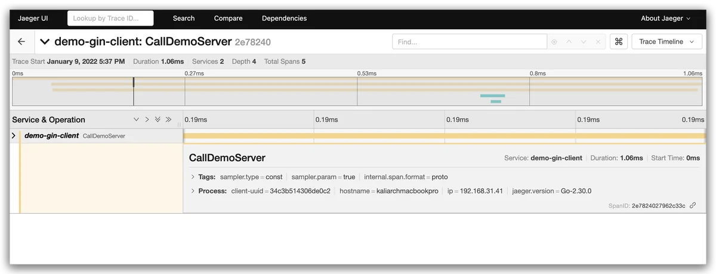The width and height of the screenshot is (716, 274).
Task: Open the Dependencies page
Action: 284,19
